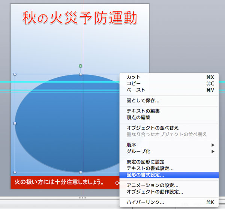Select テキストの編集 menu item
This screenshot has height=209, width=225.
coord(143,111)
